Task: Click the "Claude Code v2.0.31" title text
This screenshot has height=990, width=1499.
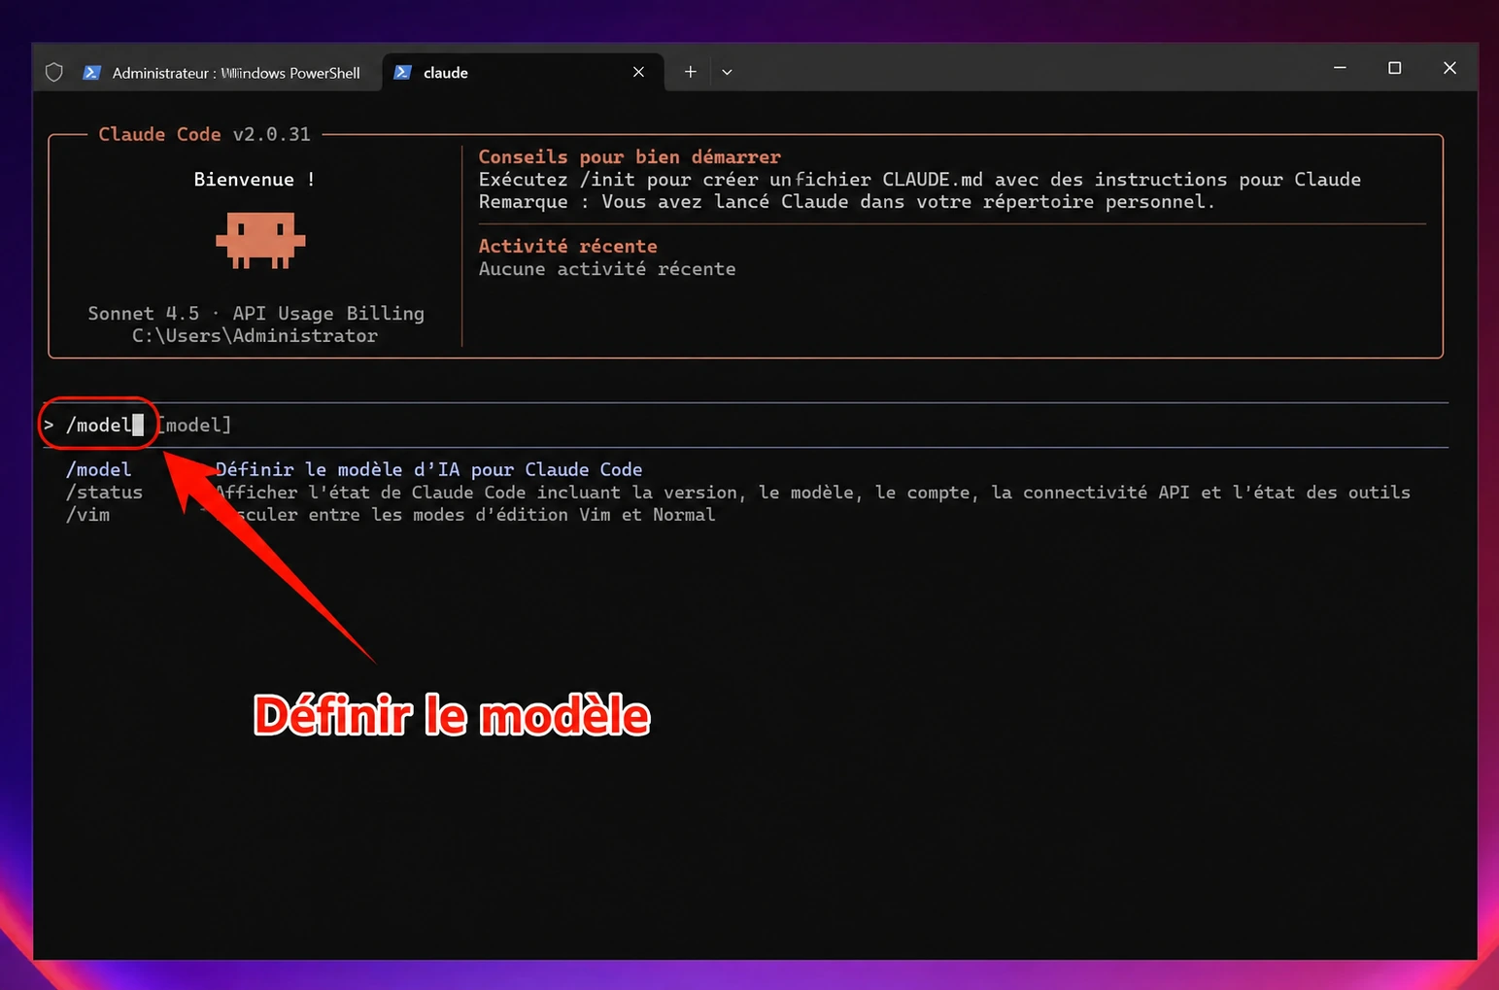Action: tap(204, 134)
